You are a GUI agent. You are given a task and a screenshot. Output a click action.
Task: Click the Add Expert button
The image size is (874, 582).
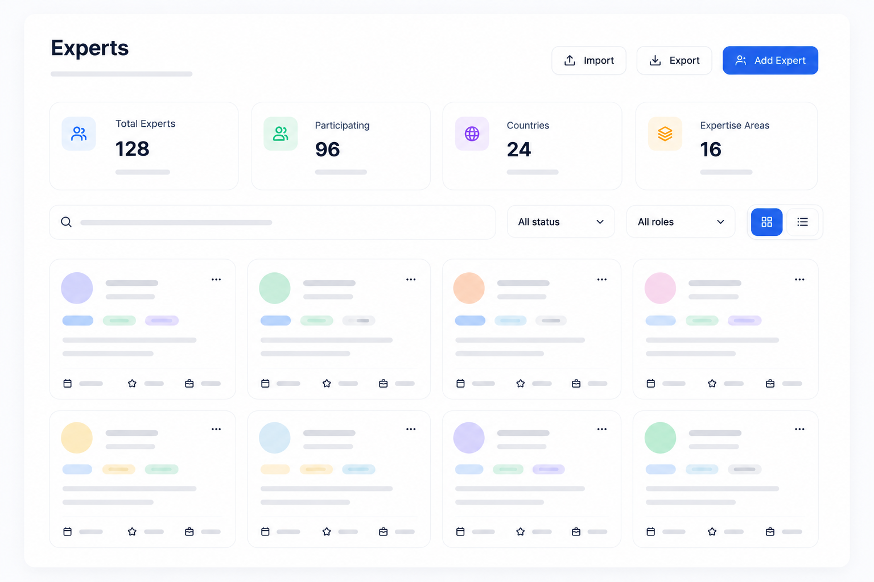(x=770, y=60)
